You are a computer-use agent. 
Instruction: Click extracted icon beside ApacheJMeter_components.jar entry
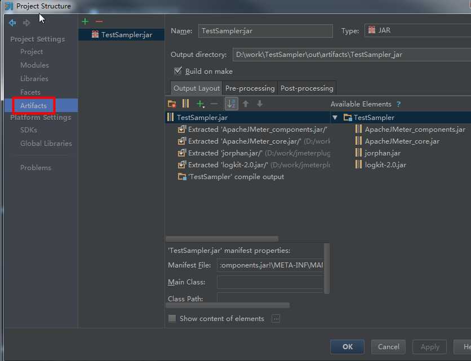182,129
